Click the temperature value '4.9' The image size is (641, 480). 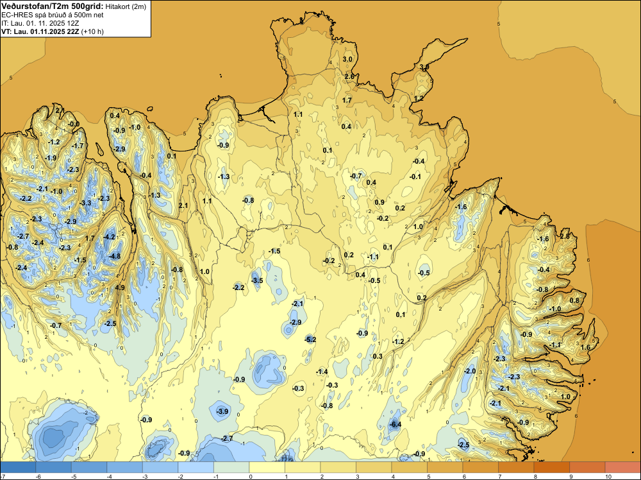tap(120, 287)
